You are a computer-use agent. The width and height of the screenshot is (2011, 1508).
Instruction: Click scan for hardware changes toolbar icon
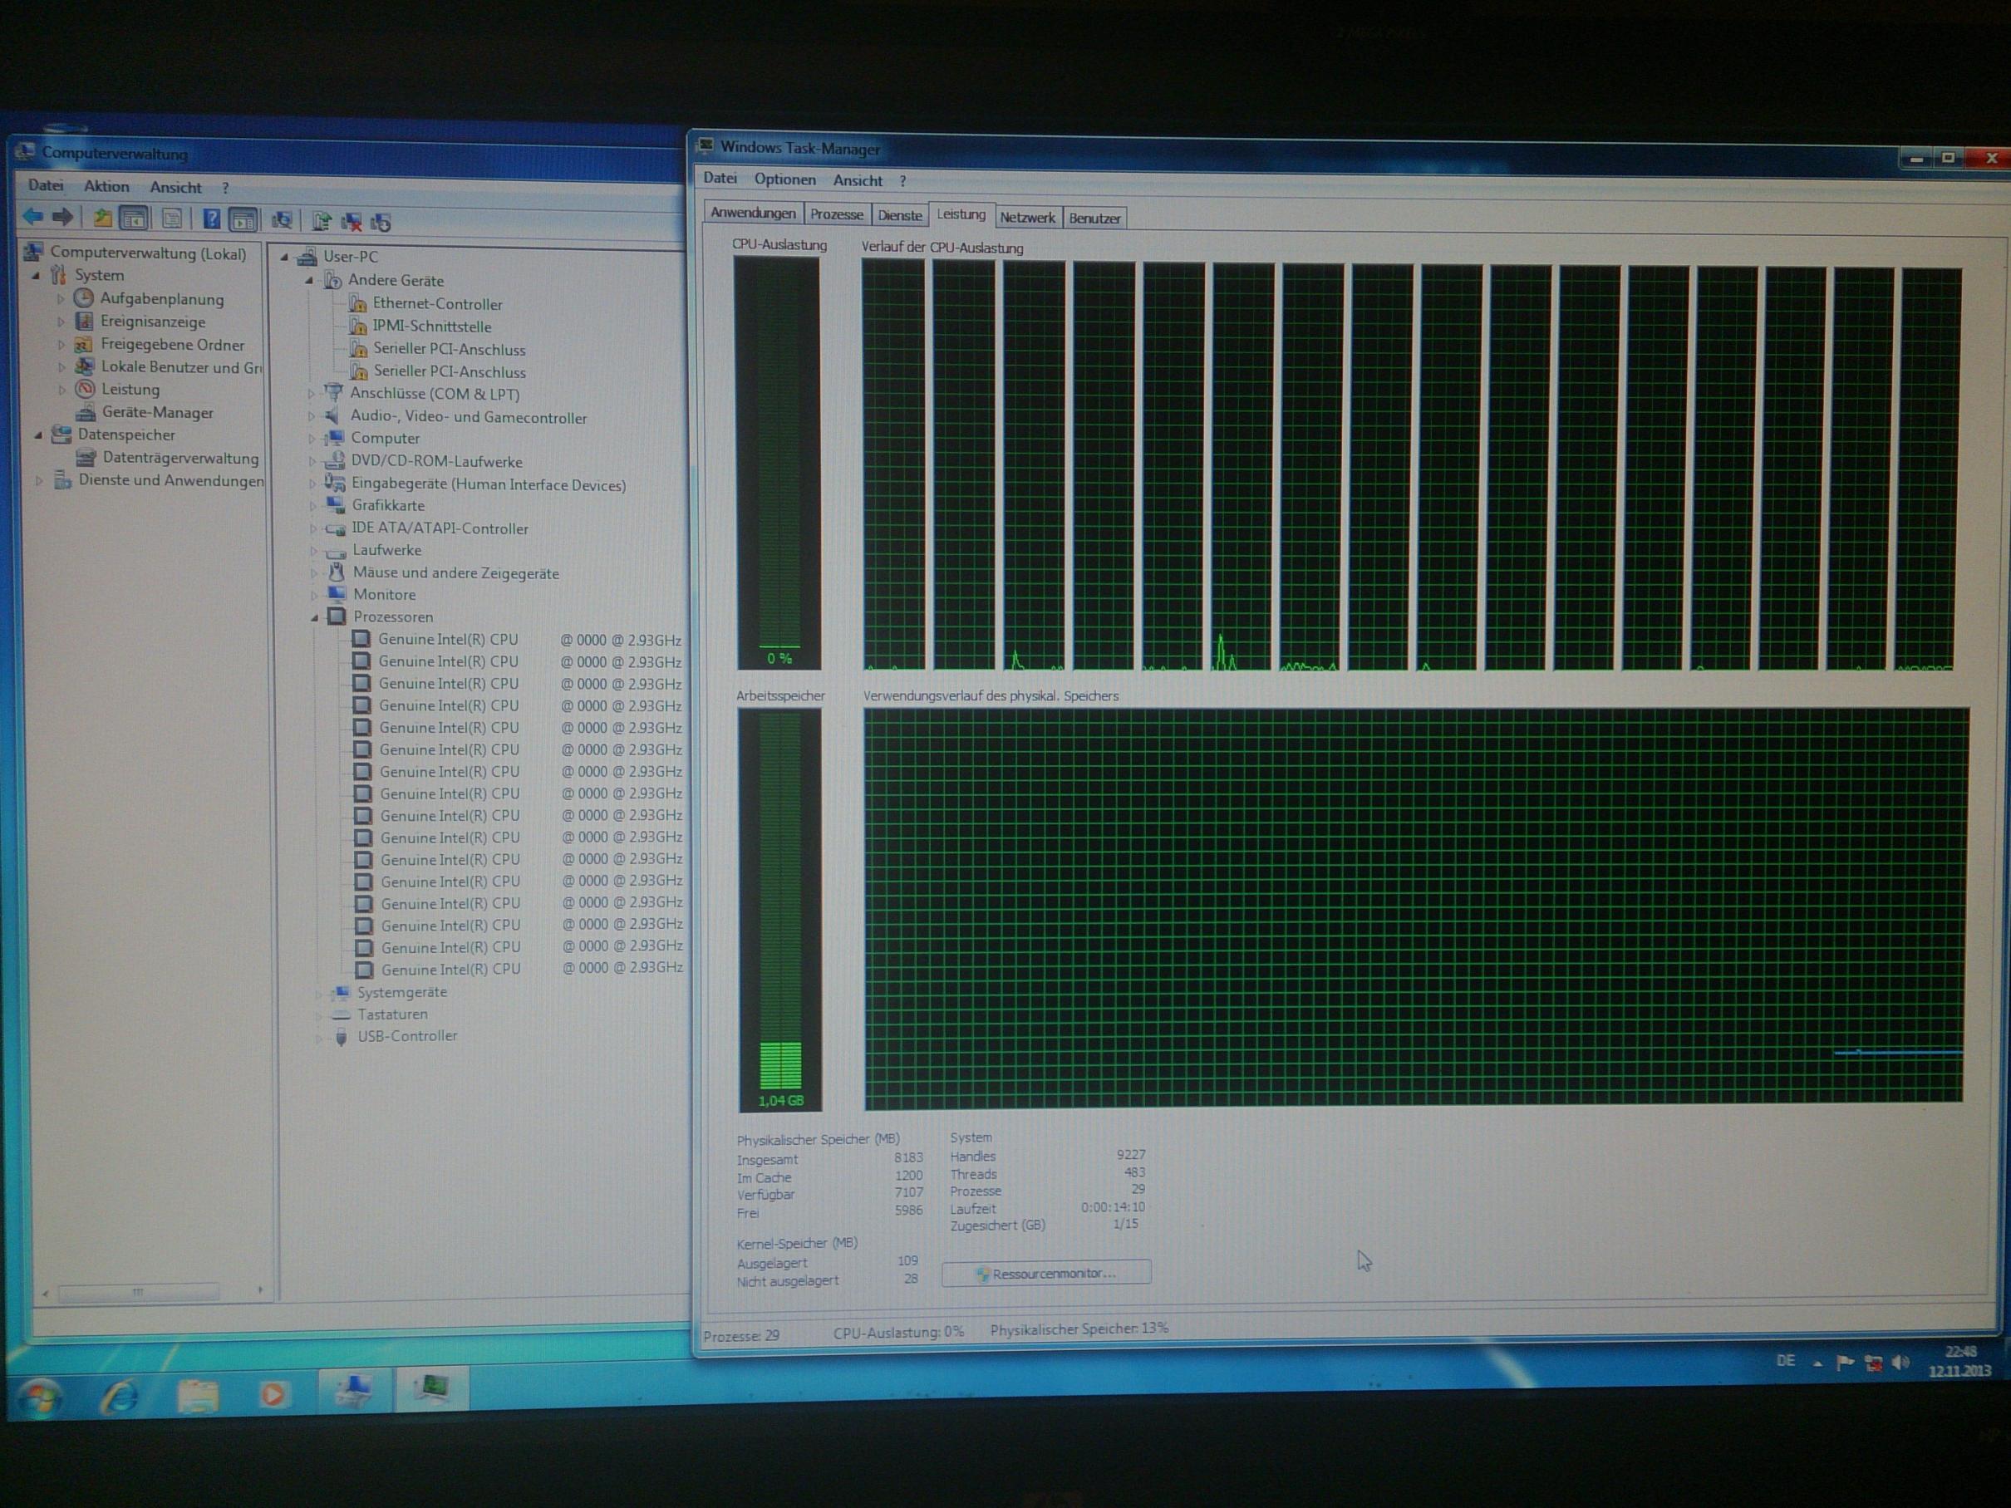[x=283, y=220]
